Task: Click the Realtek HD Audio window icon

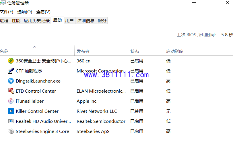Action: (11, 121)
